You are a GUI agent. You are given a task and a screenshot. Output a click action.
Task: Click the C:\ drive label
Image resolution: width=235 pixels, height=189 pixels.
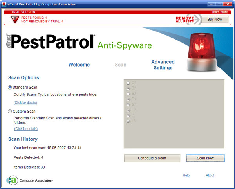[x=134, y=83]
